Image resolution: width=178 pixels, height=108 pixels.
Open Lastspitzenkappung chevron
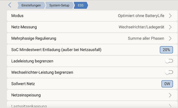[170, 106]
